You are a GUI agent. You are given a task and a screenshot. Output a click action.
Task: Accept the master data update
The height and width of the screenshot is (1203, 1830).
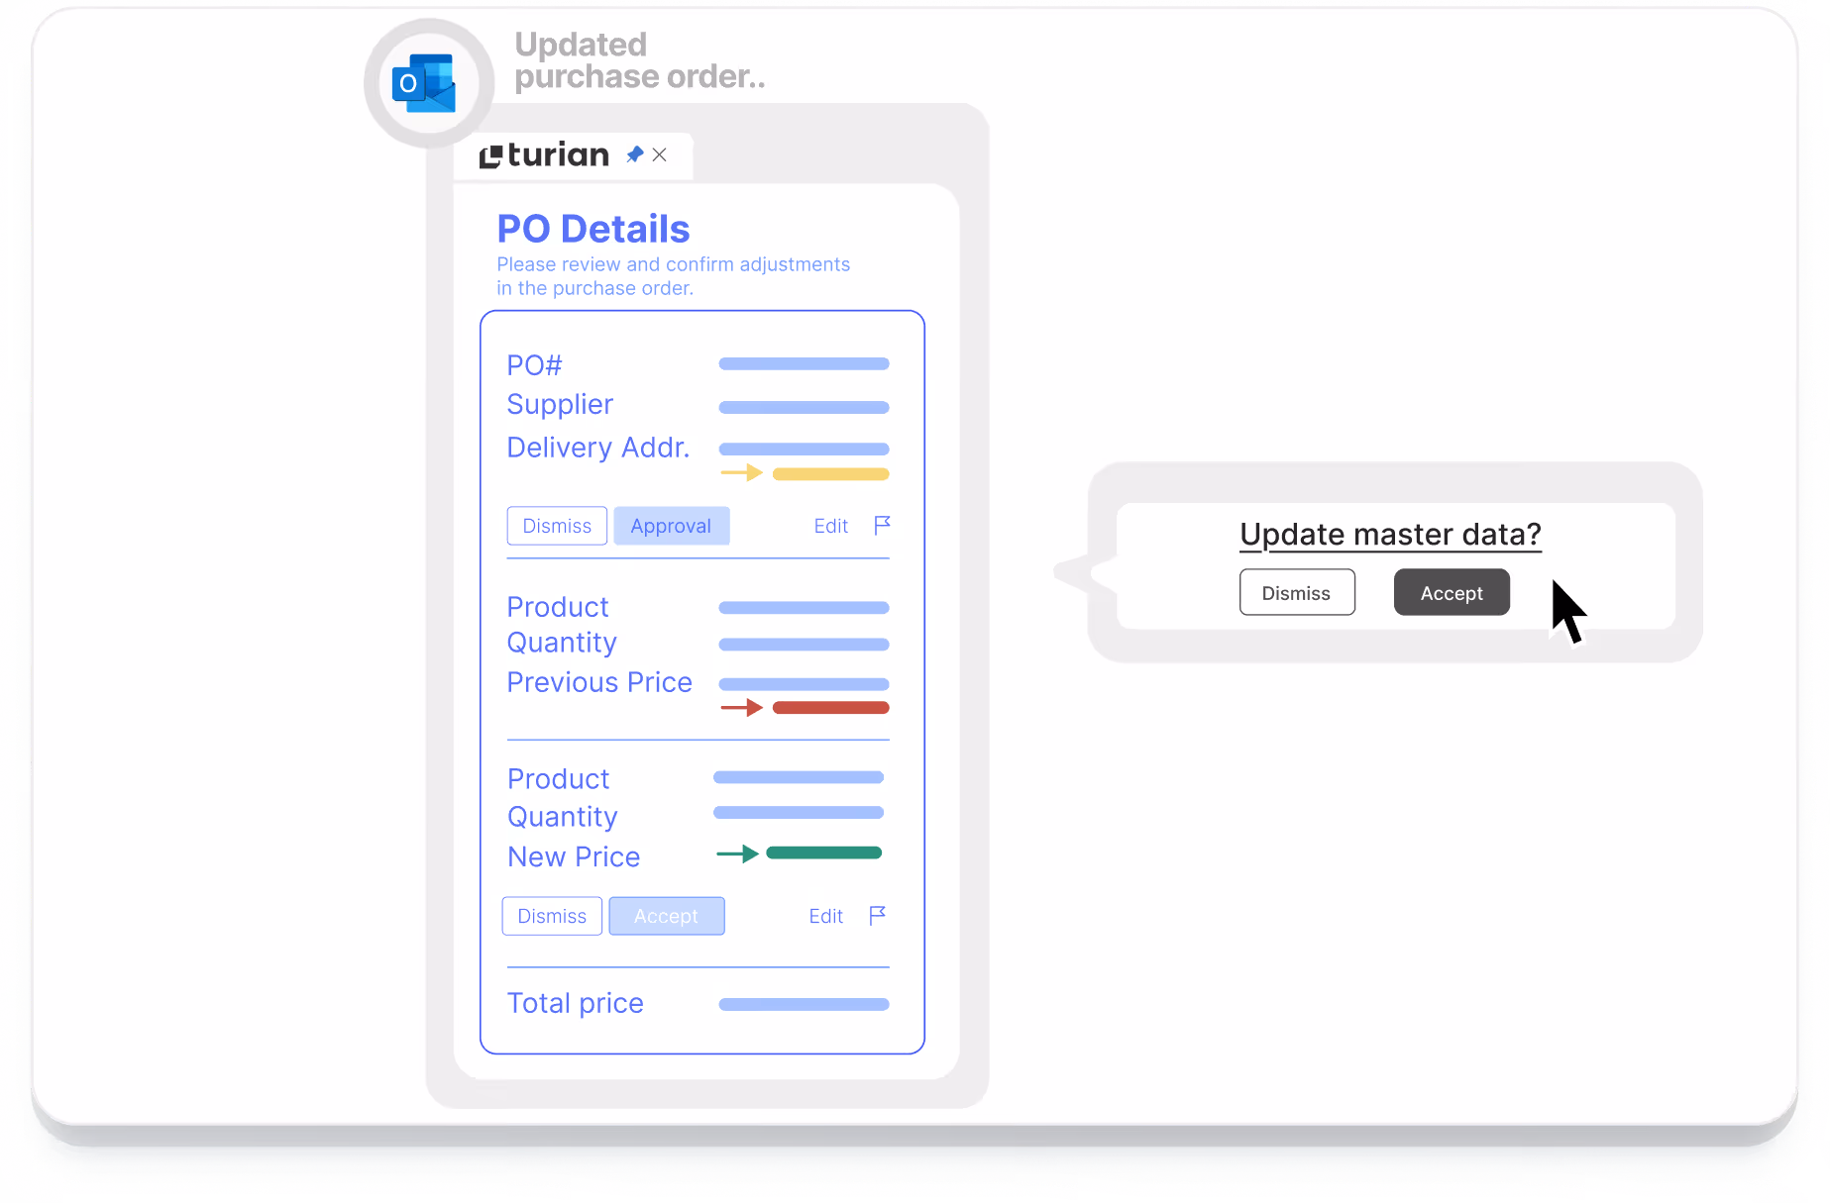[1452, 592]
